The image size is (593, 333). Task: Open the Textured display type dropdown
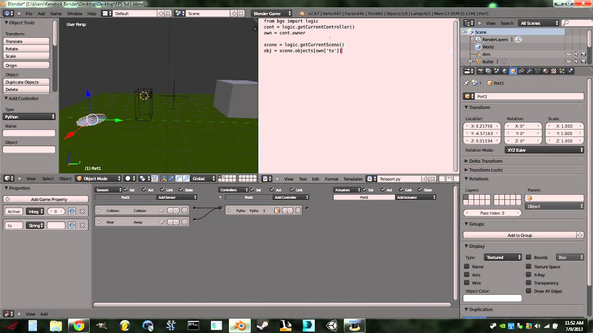(503, 257)
